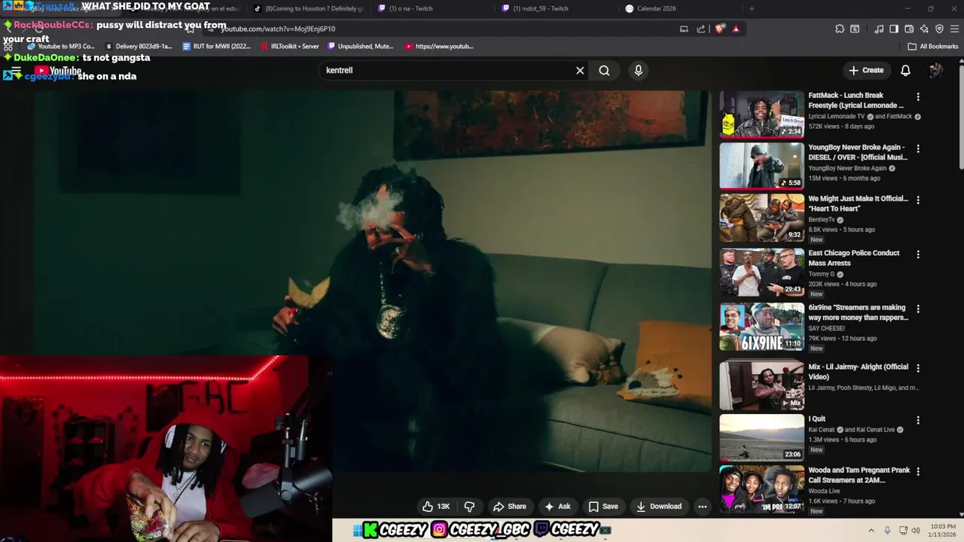964x542 pixels.
Task: Click the magnifying glass search button
Action: coord(604,70)
